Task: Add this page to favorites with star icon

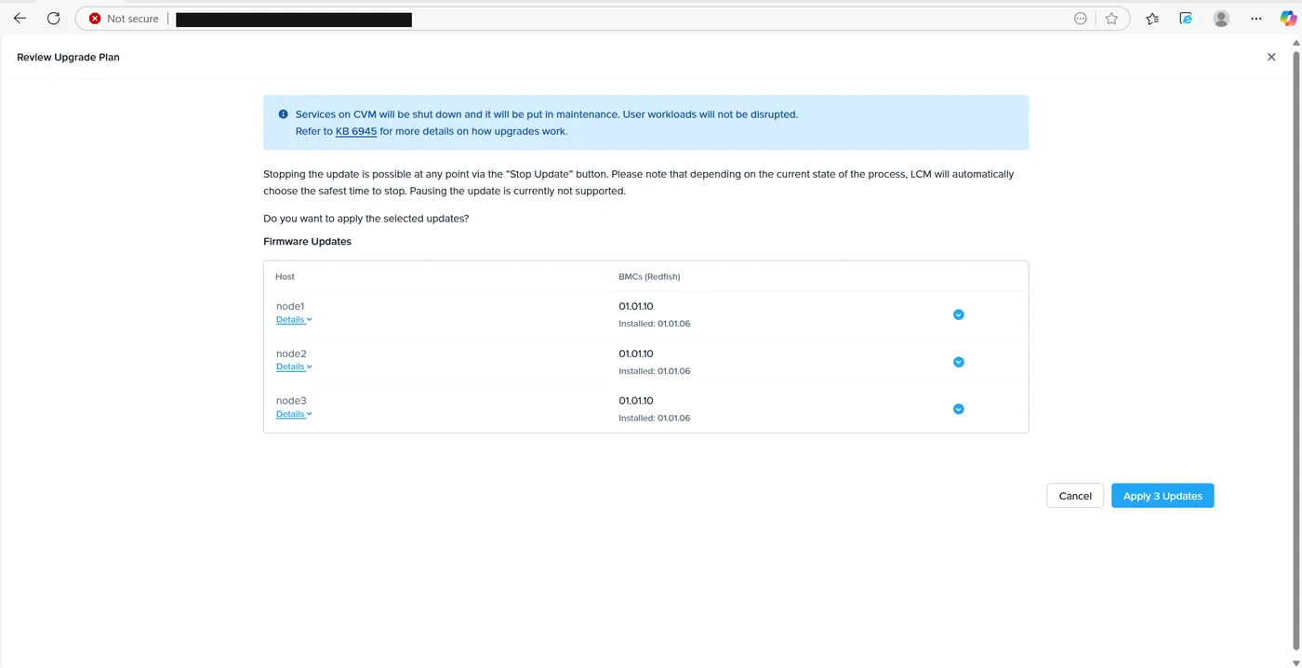Action: 1111,19
